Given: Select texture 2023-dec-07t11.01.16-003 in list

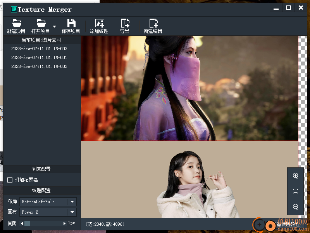Looking at the screenshot, I should [39, 49].
